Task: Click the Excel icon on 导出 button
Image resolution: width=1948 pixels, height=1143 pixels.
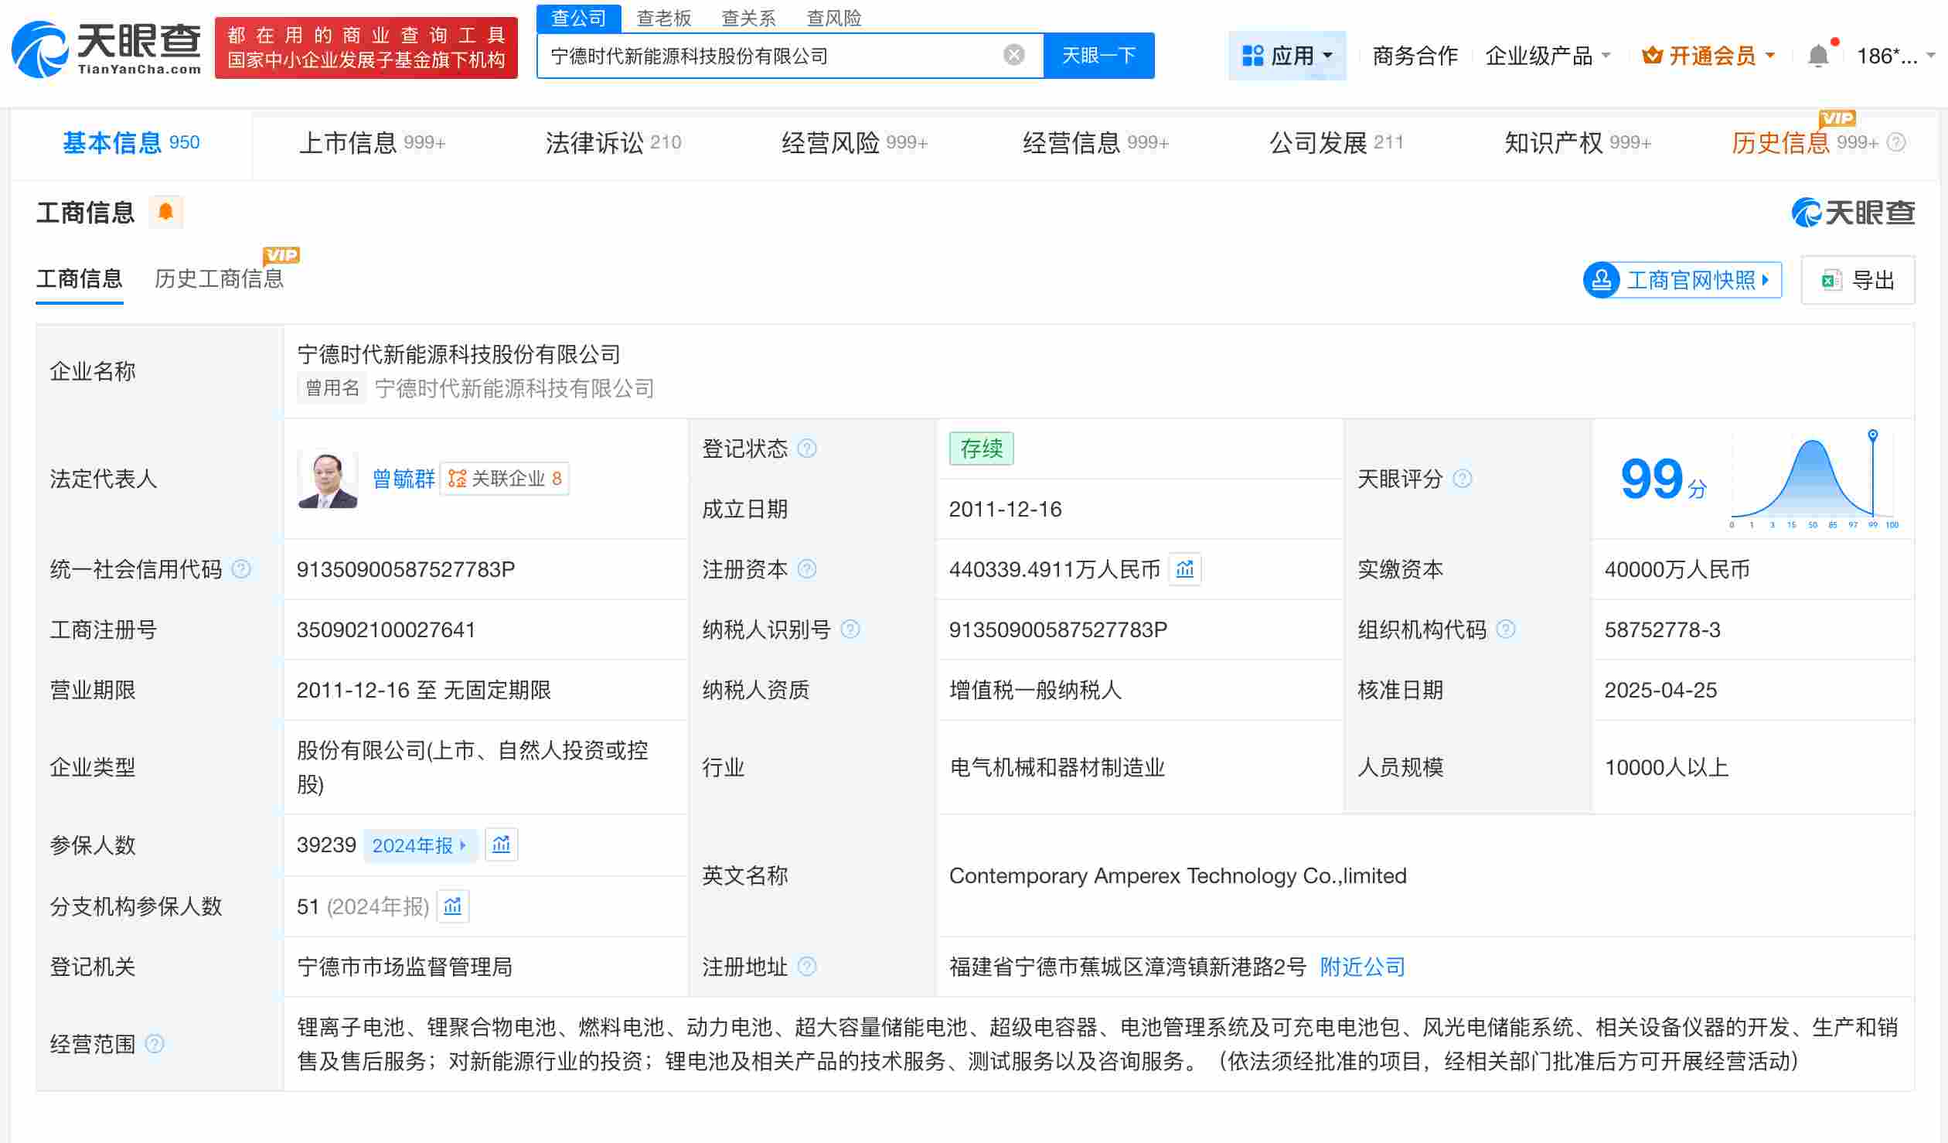Action: pyautogui.click(x=1831, y=280)
